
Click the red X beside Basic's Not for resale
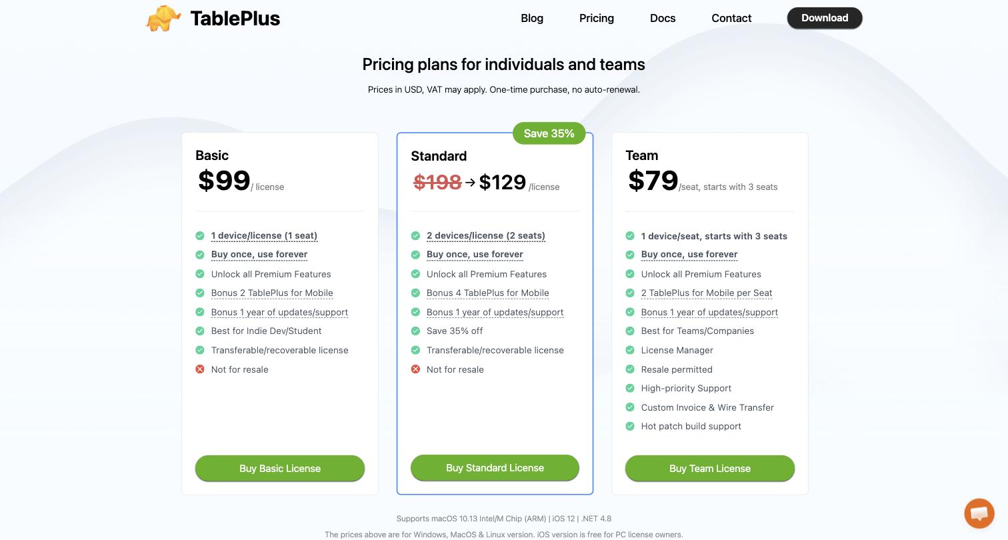[x=200, y=369]
